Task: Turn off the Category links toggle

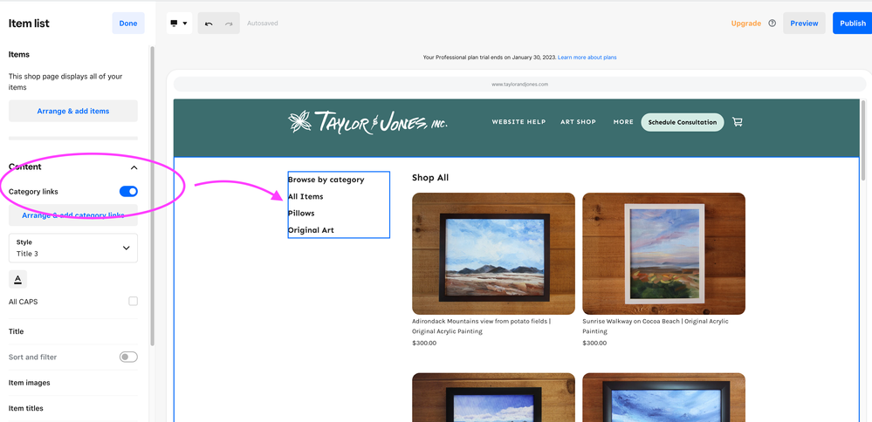Action: point(128,192)
